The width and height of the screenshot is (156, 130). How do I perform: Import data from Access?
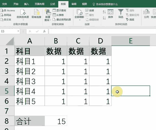pyautogui.click(x=8, y=10)
